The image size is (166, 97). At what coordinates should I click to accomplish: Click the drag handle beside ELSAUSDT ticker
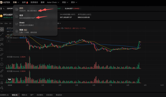(x=81, y=9)
